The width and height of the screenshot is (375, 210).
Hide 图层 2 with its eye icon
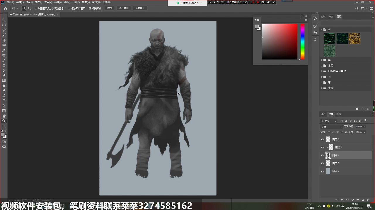pyautogui.click(x=323, y=155)
